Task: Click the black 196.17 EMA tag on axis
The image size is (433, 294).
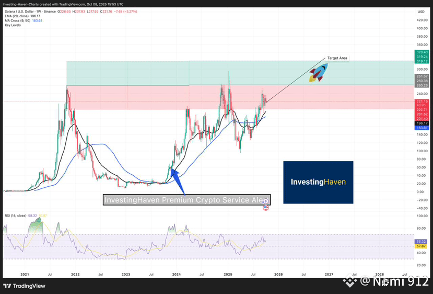Action: coord(422,123)
